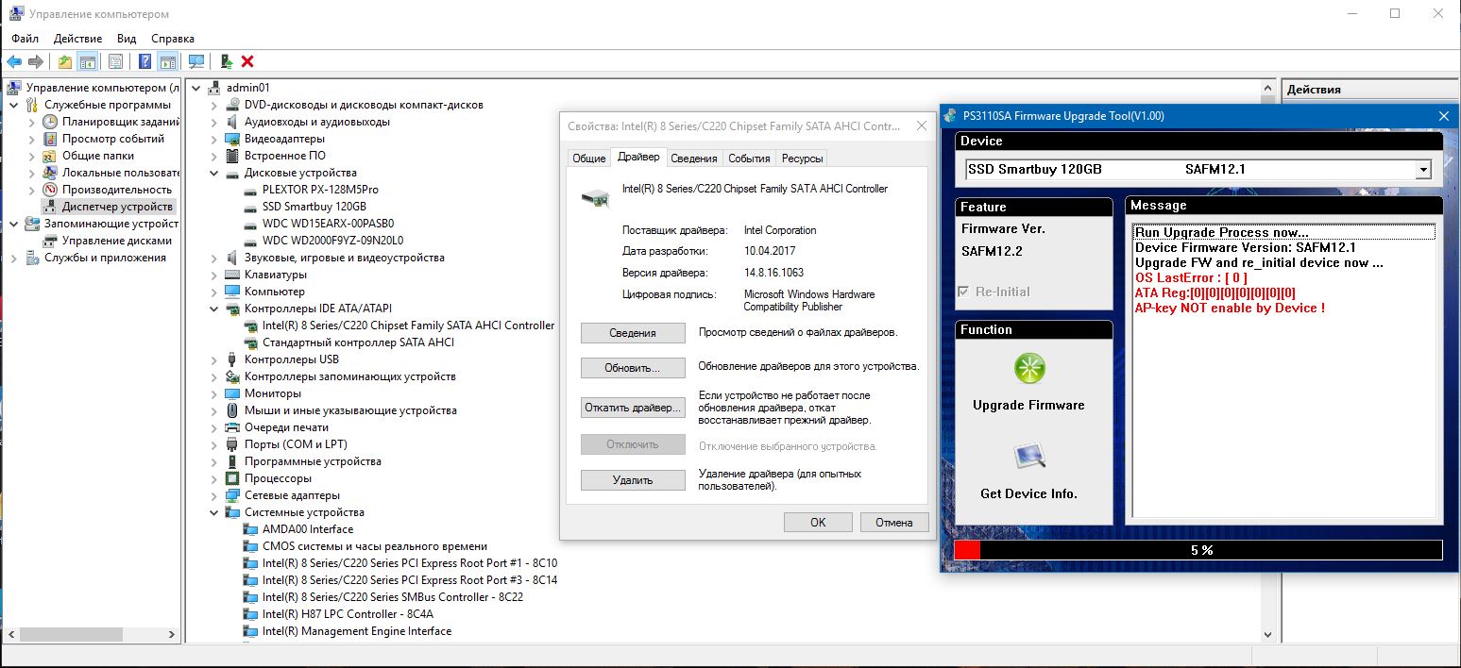Click the Клавиатуры device icon

tap(232, 275)
